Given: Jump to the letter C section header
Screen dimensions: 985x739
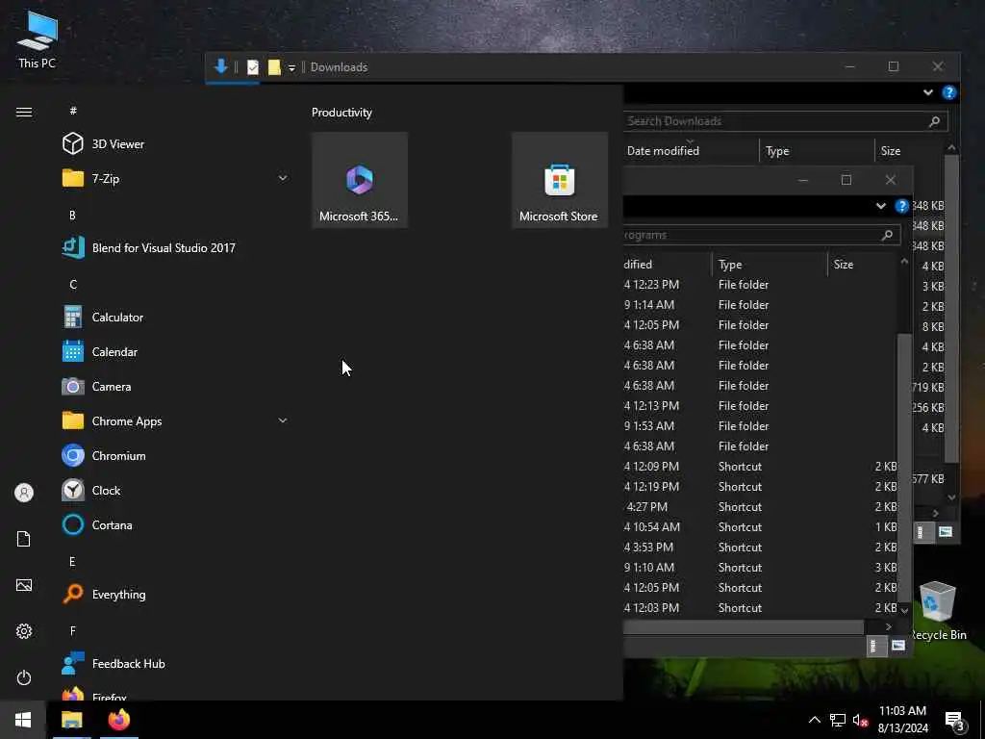Looking at the screenshot, I should [x=73, y=285].
